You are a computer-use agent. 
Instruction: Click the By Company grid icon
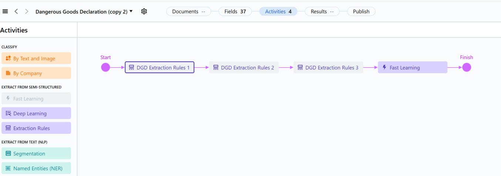[x=8, y=73]
